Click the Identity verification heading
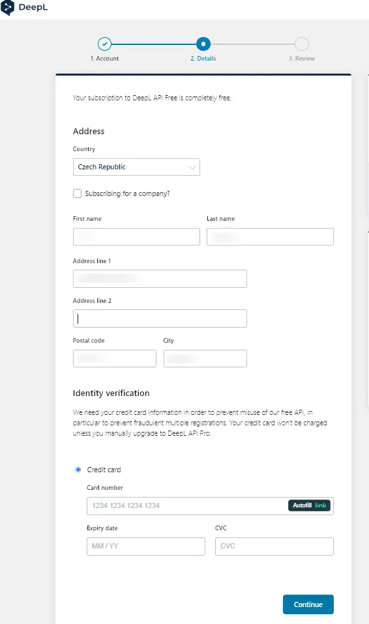Image resolution: width=369 pixels, height=624 pixels. coord(111,393)
